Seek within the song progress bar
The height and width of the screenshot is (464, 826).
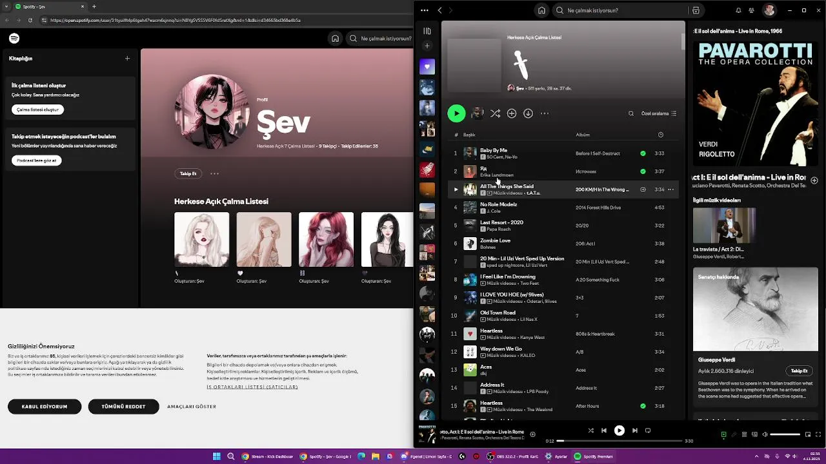[x=619, y=441]
